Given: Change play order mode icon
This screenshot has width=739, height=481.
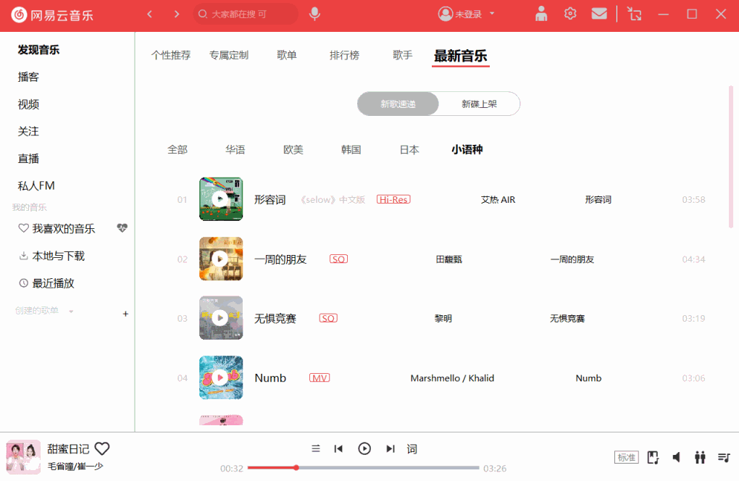Looking at the screenshot, I should pyautogui.click(x=316, y=448).
